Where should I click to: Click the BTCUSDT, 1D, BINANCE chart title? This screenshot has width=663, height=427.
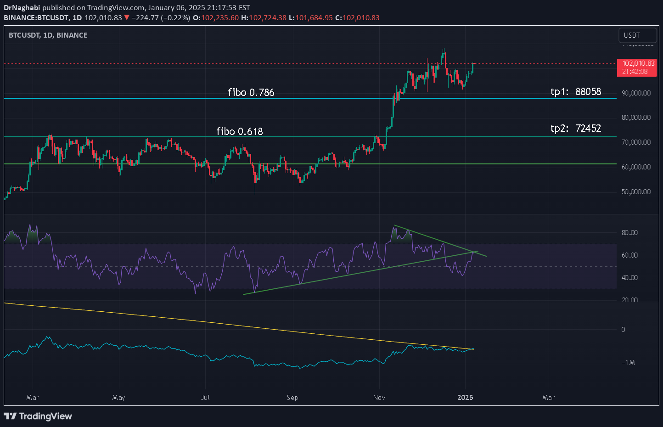pos(48,35)
